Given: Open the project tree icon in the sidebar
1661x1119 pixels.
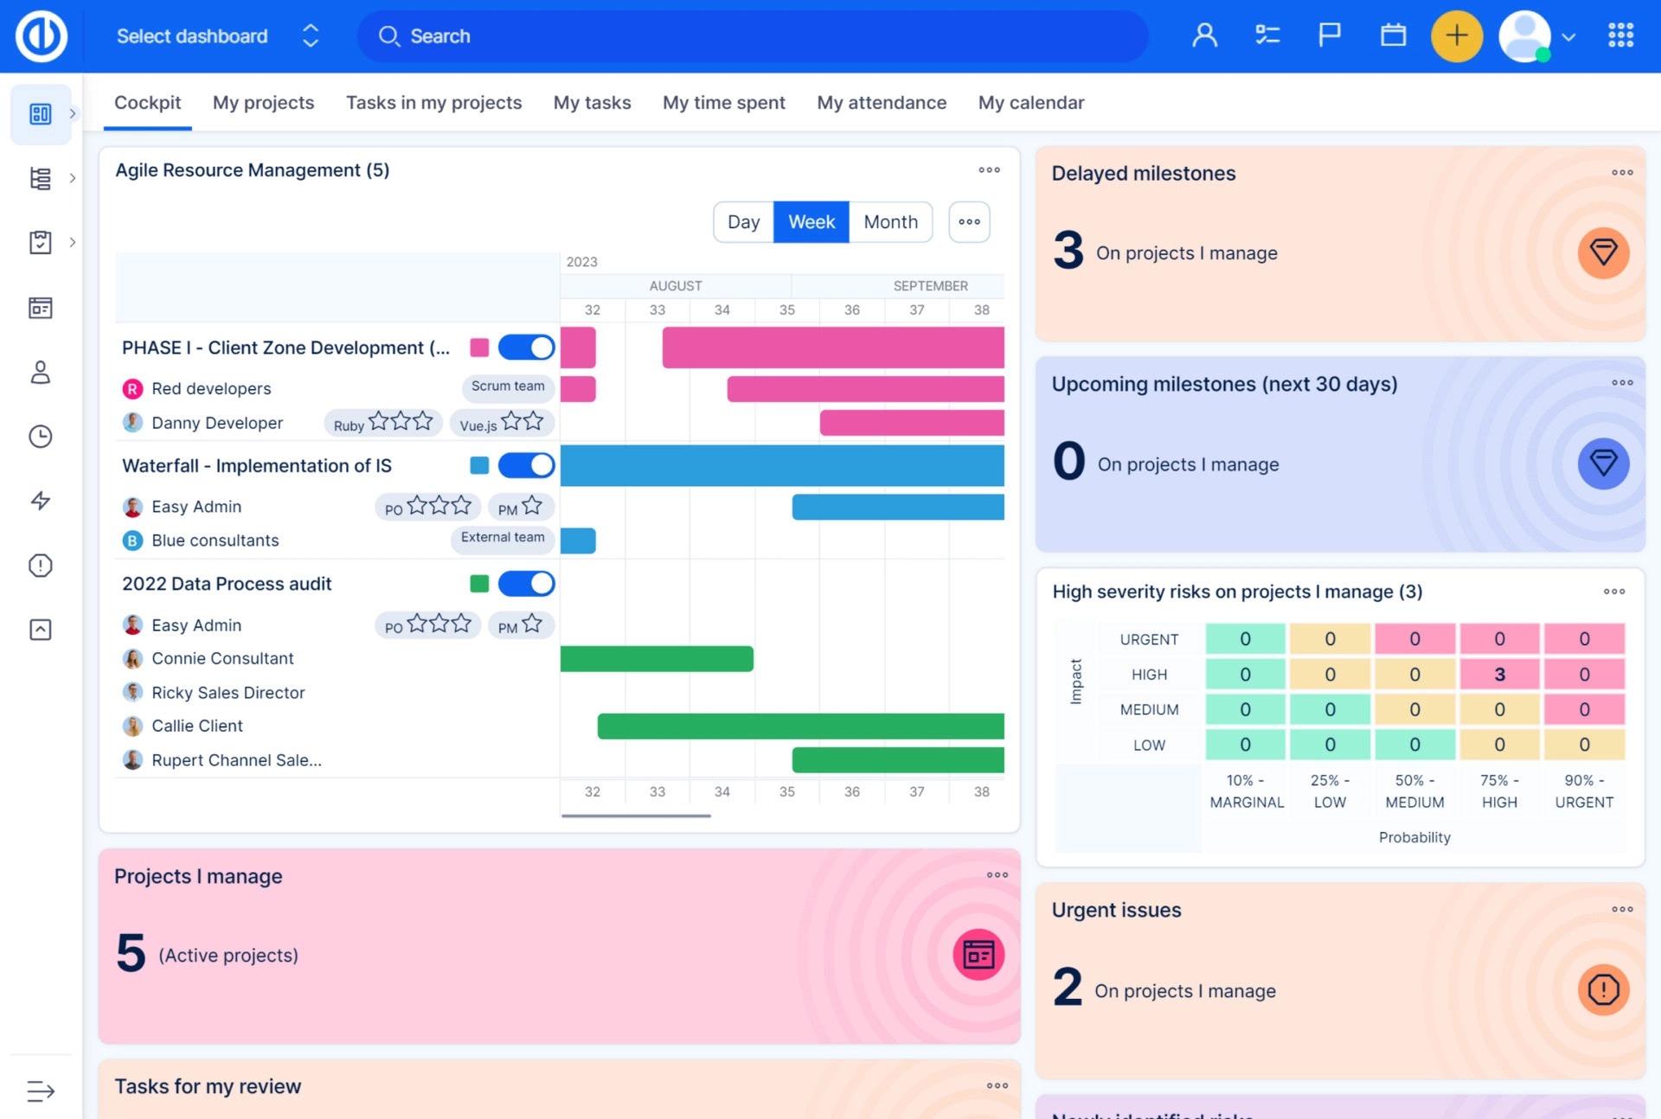Looking at the screenshot, I should (40, 178).
